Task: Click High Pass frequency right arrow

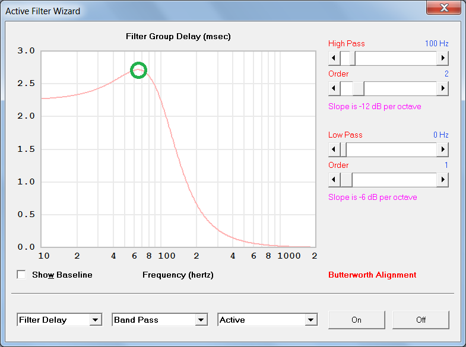Action: (x=442, y=58)
